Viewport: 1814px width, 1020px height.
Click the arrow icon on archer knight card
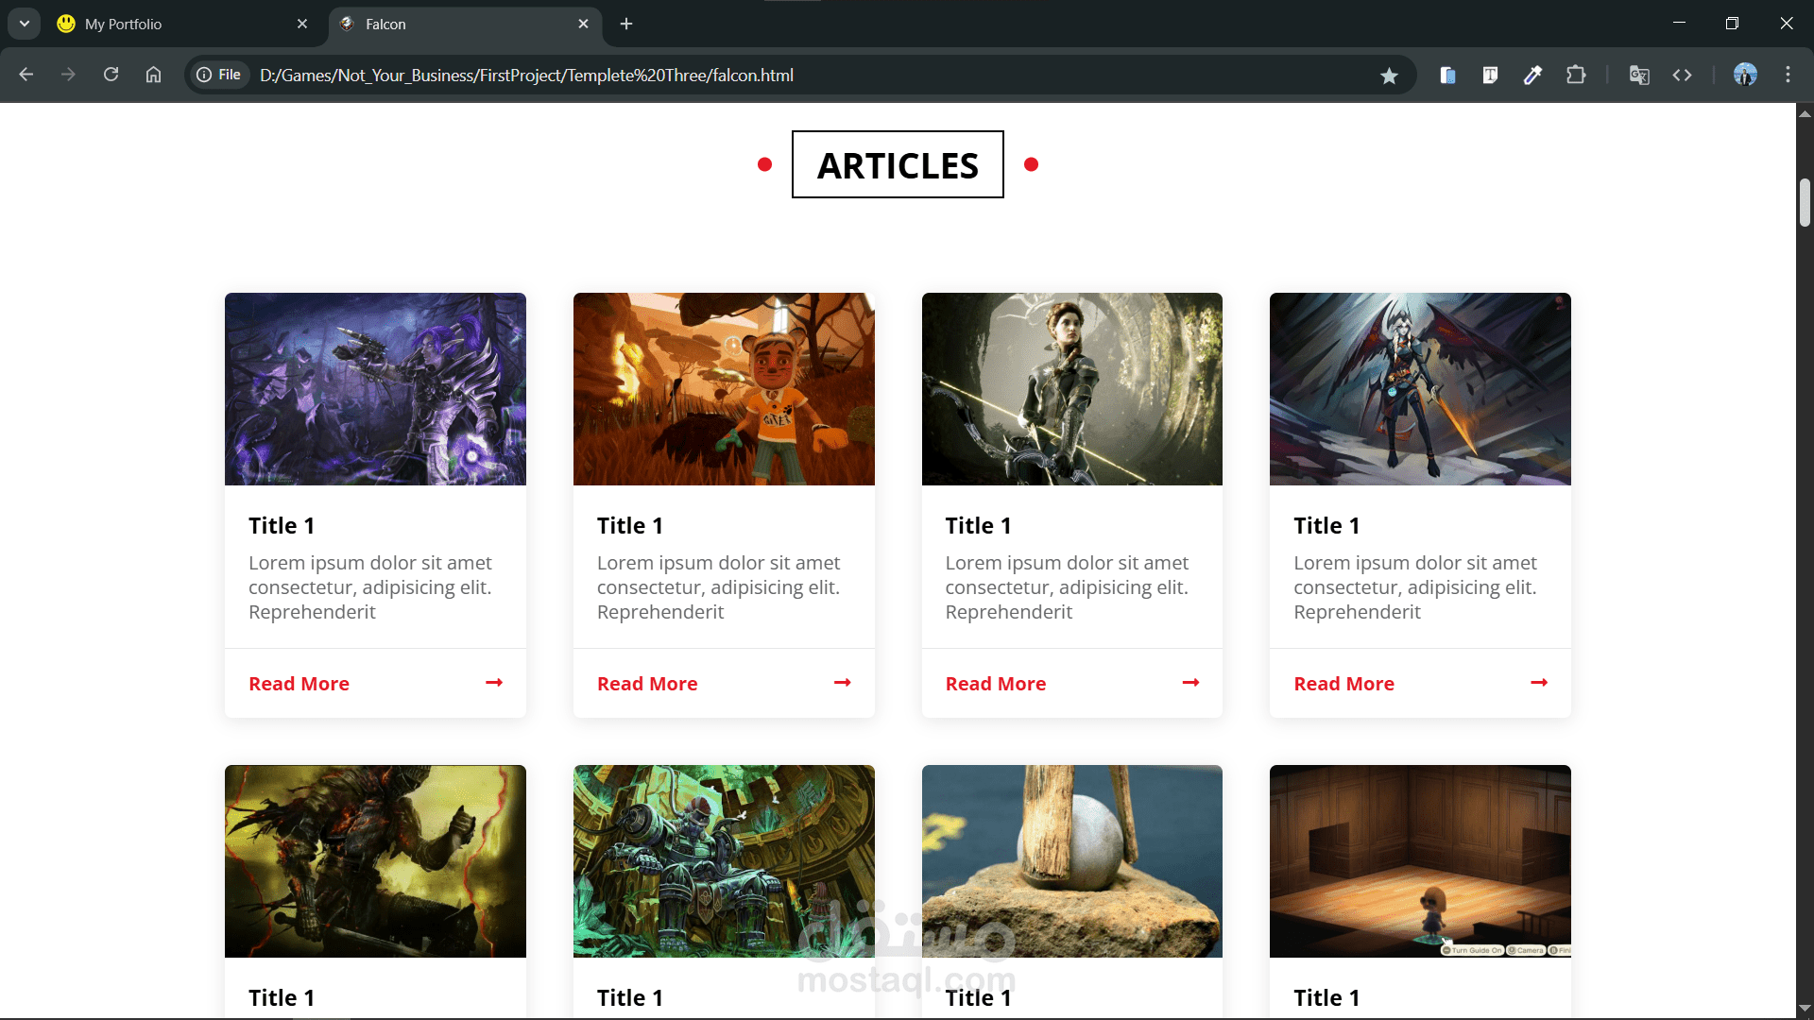click(1190, 682)
